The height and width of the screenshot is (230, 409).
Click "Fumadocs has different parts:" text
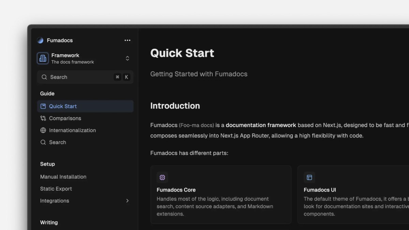tap(189, 153)
